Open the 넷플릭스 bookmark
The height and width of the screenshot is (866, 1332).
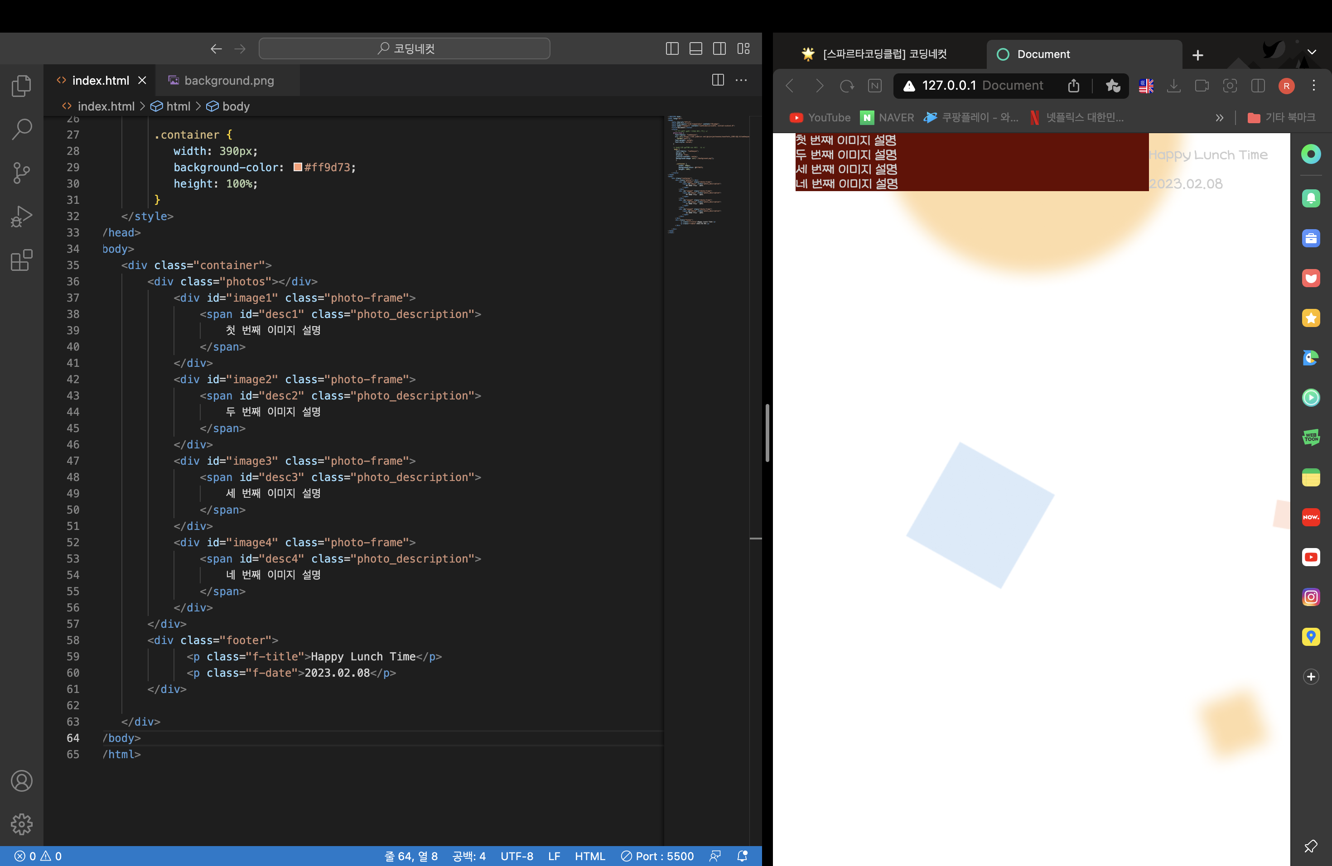point(1076,117)
